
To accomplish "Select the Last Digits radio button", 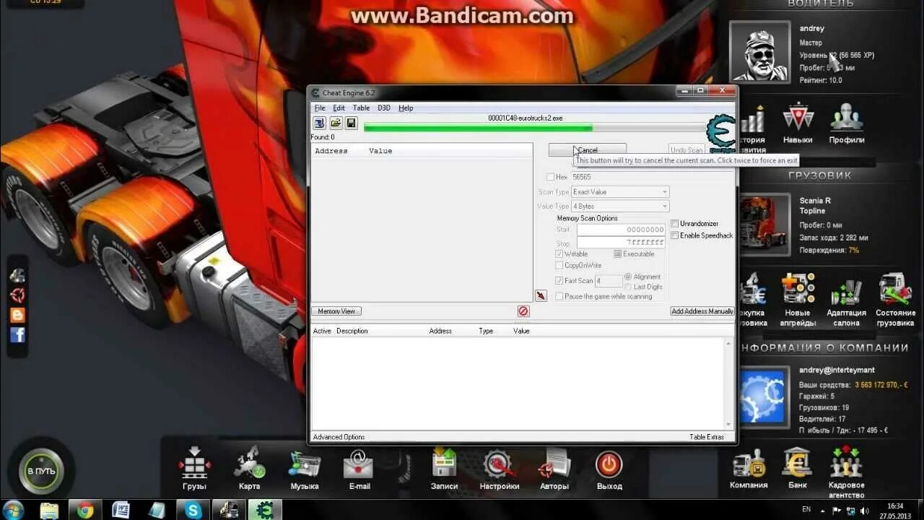I will [x=628, y=287].
